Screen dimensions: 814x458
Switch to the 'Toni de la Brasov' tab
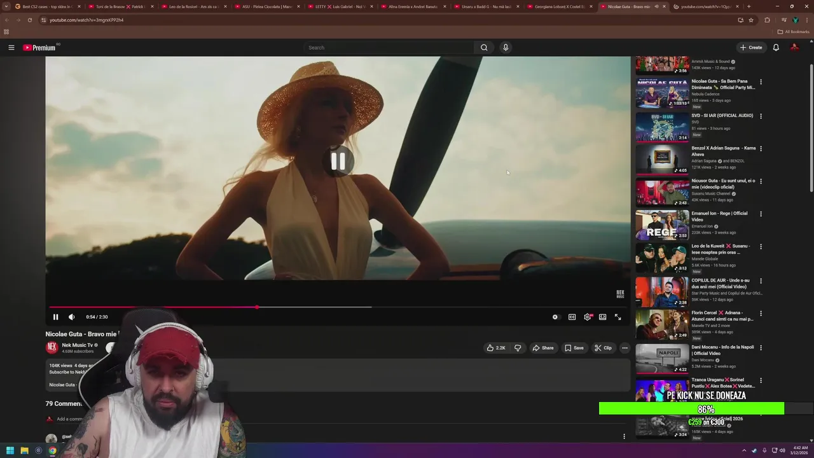pos(121,6)
